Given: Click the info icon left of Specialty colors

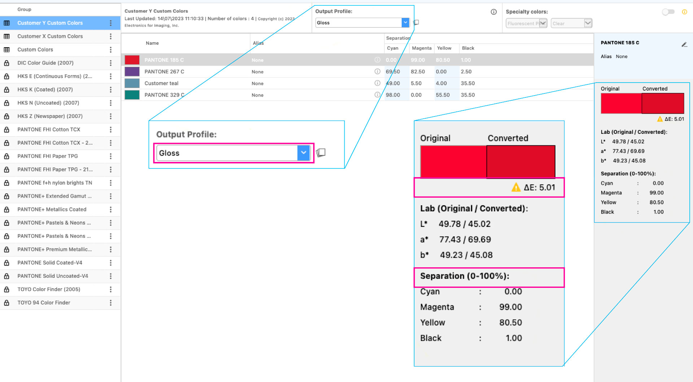Looking at the screenshot, I should pyautogui.click(x=493, y=12).
